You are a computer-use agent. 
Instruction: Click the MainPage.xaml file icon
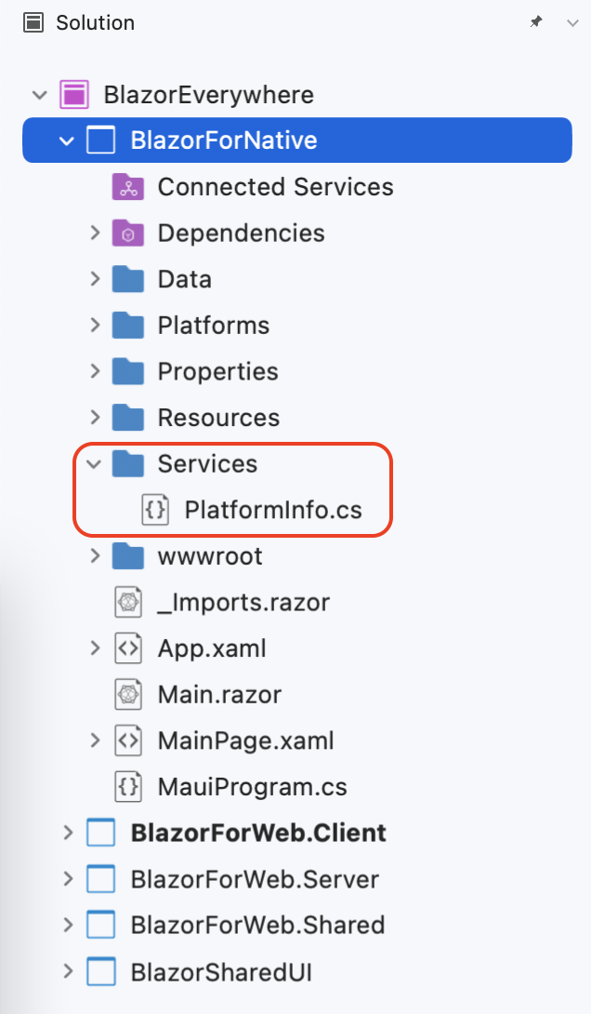tap(128, 740)
